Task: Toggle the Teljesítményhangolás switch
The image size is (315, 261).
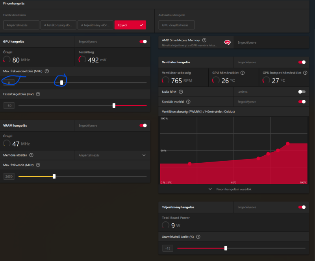Action: pos(302,207)
